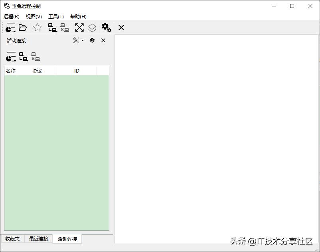320x252 pixels.
Task: Open the 工具(T) menu
Action: pos(56,16)
